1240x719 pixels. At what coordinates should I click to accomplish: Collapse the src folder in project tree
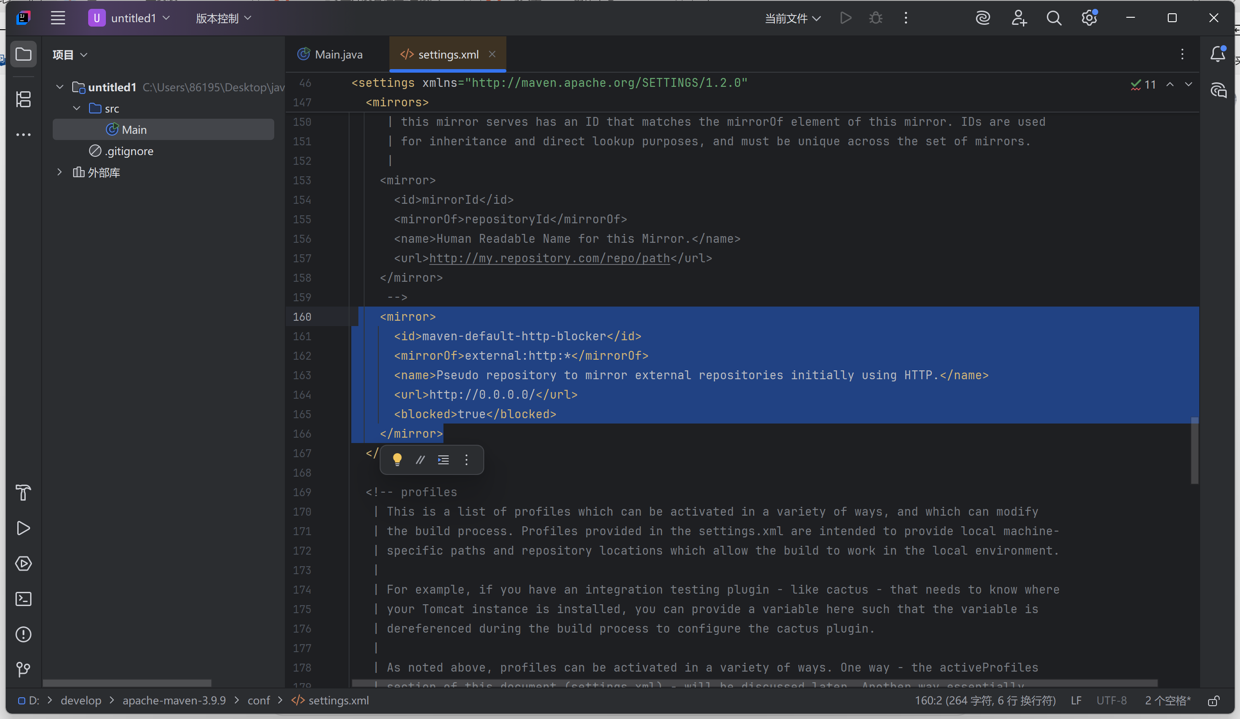pyautogui.click(x=77, y=108)
